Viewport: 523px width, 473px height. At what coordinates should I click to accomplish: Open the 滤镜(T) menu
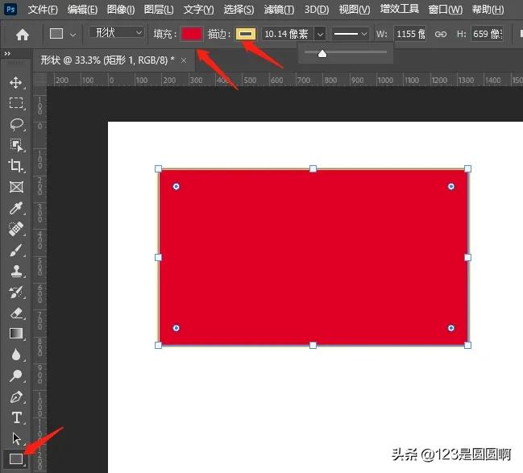[279, 10]
